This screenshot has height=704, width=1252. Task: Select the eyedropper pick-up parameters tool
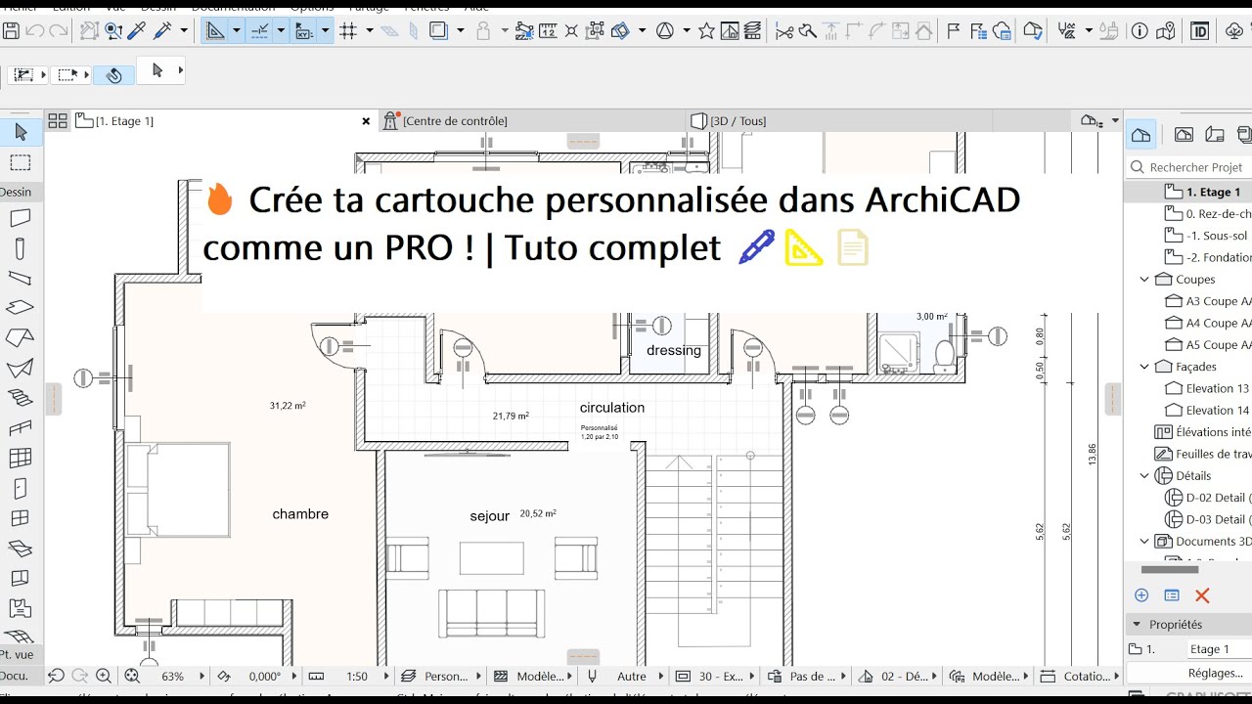click(137, 31)
